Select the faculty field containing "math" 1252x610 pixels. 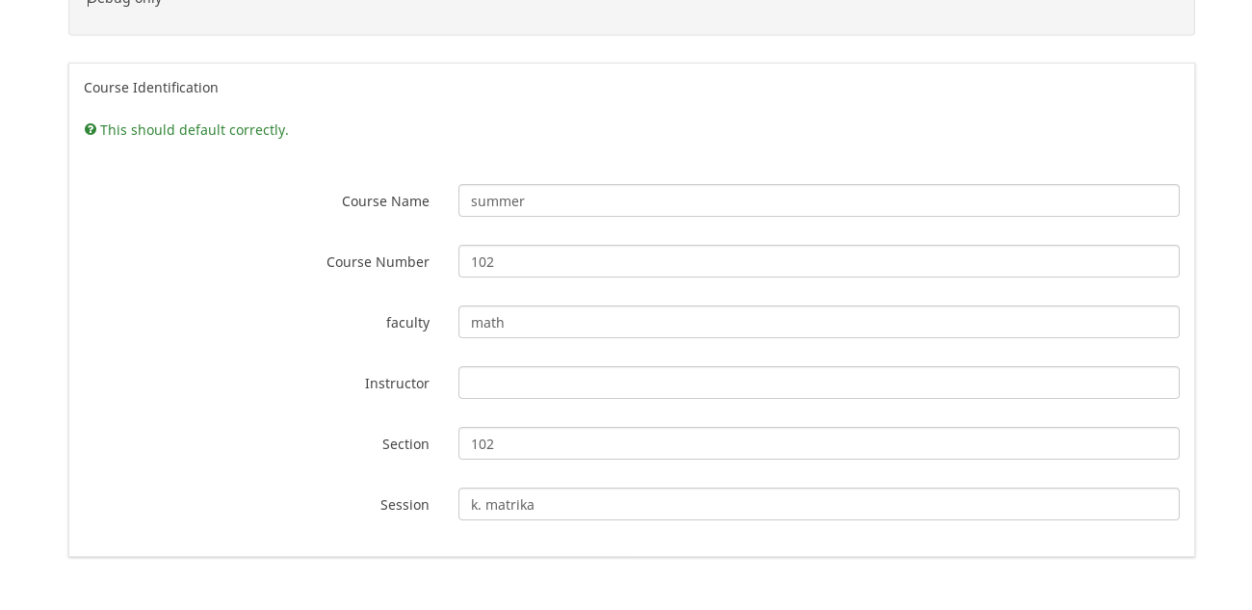tap(819, 322)
